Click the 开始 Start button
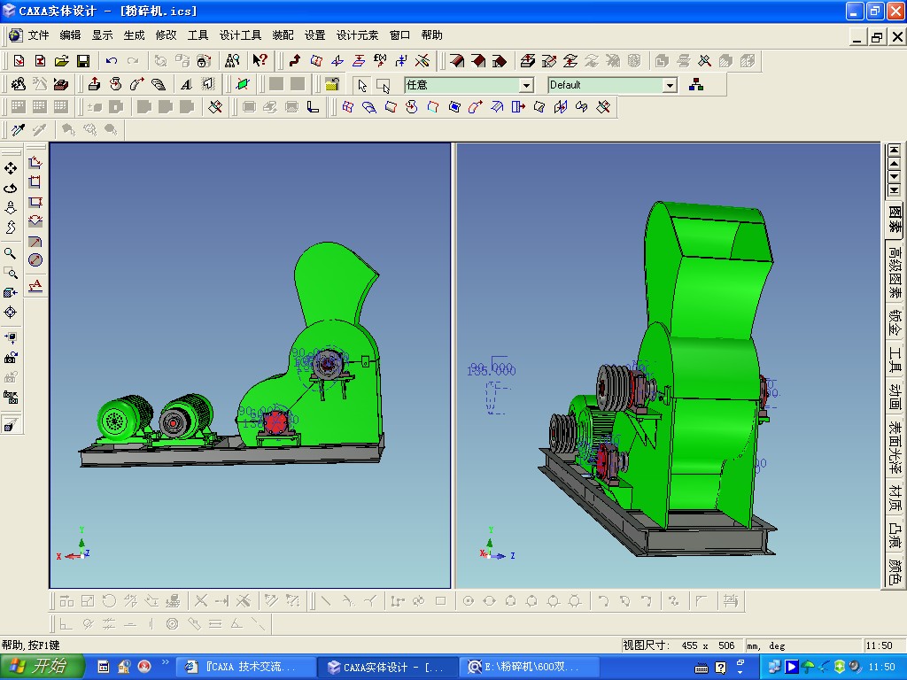The height and width of the screenshot is (680, 907). tap(41, 667)
